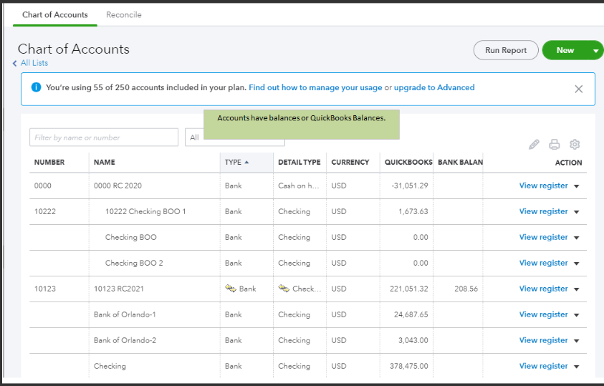
Task: Click the Run Report button
Action: coord(505,50)
